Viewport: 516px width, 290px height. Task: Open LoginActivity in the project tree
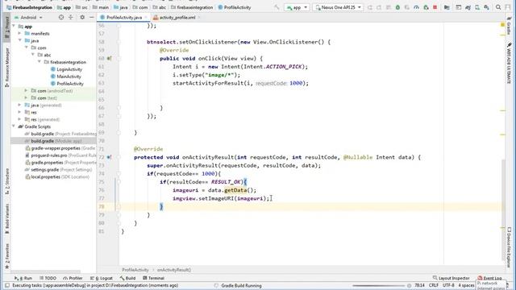[x=66, y=69]
